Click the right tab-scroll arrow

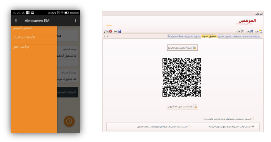pos(107,36)
